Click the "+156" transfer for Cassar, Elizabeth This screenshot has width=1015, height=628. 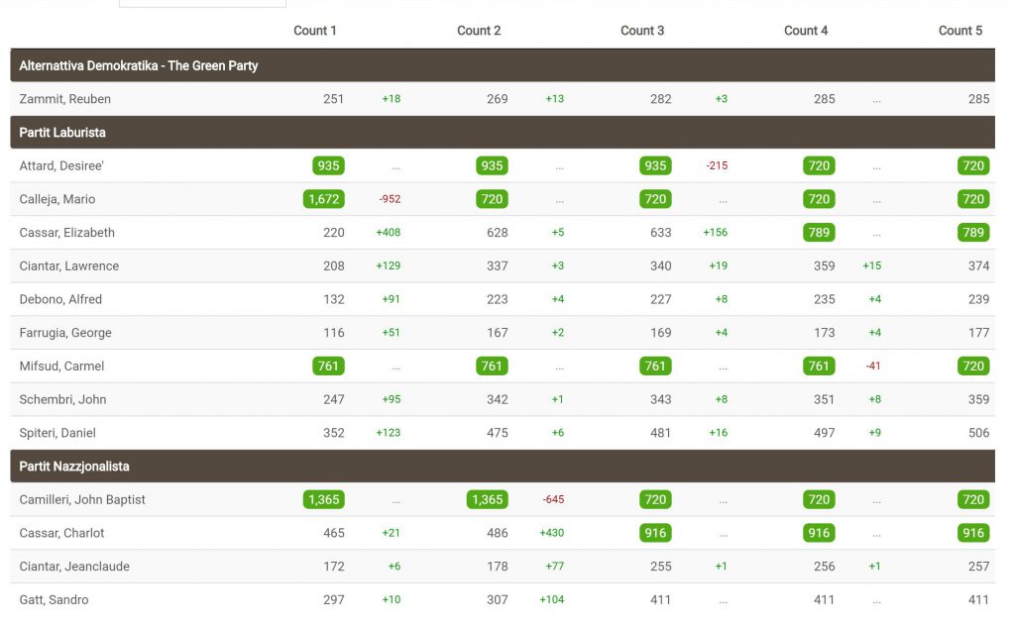coord(716,232)
